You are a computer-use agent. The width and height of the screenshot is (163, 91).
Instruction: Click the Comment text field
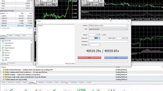(x=108, y=41)
